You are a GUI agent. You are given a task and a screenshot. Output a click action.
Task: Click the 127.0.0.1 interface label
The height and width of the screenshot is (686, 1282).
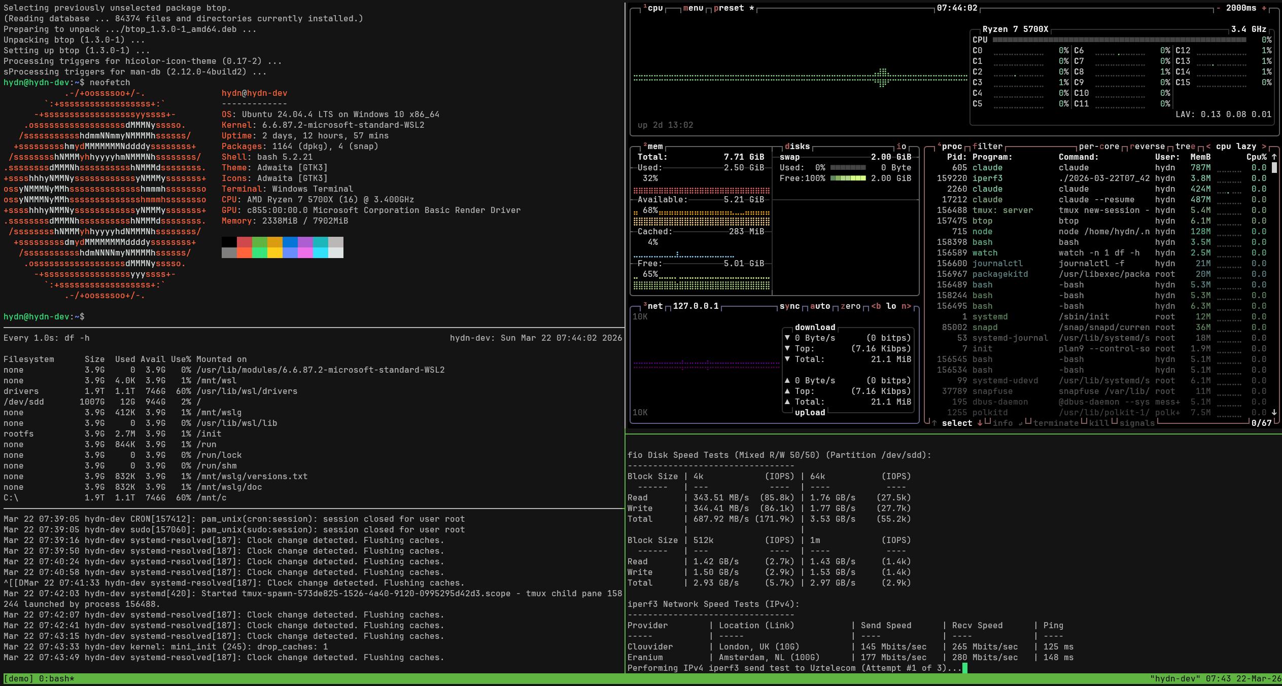pyautogui.click(x=696, y=306)
